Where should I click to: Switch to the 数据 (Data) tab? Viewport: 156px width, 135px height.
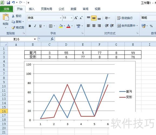click(73, 9)
